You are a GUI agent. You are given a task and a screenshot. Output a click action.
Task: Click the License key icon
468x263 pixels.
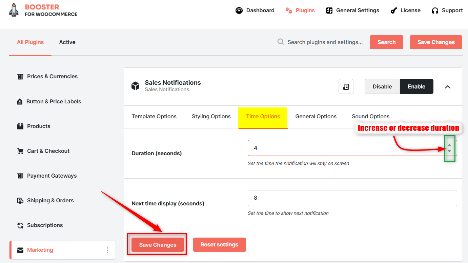coord(393,11)
